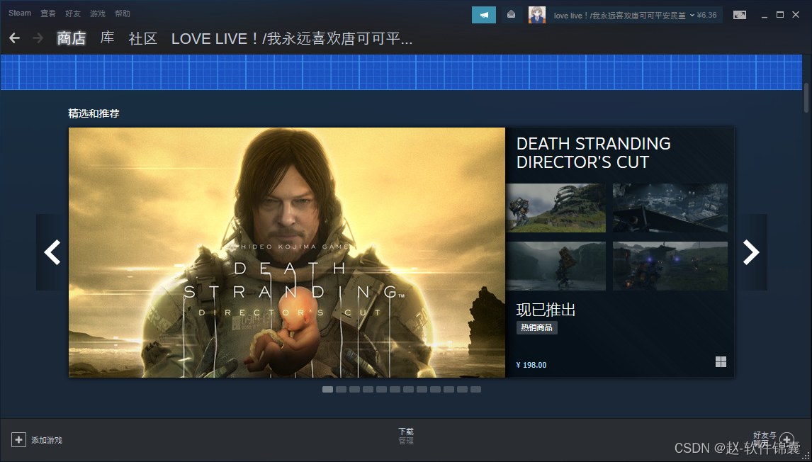
Task: Click the 现已推出 label
Action: (546, 310)
